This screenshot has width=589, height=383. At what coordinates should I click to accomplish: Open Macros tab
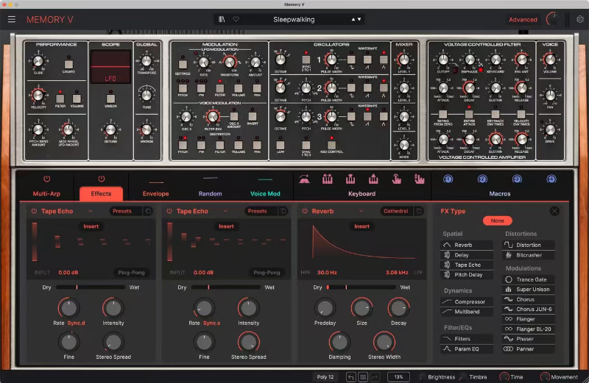click(x=500, y=193)
